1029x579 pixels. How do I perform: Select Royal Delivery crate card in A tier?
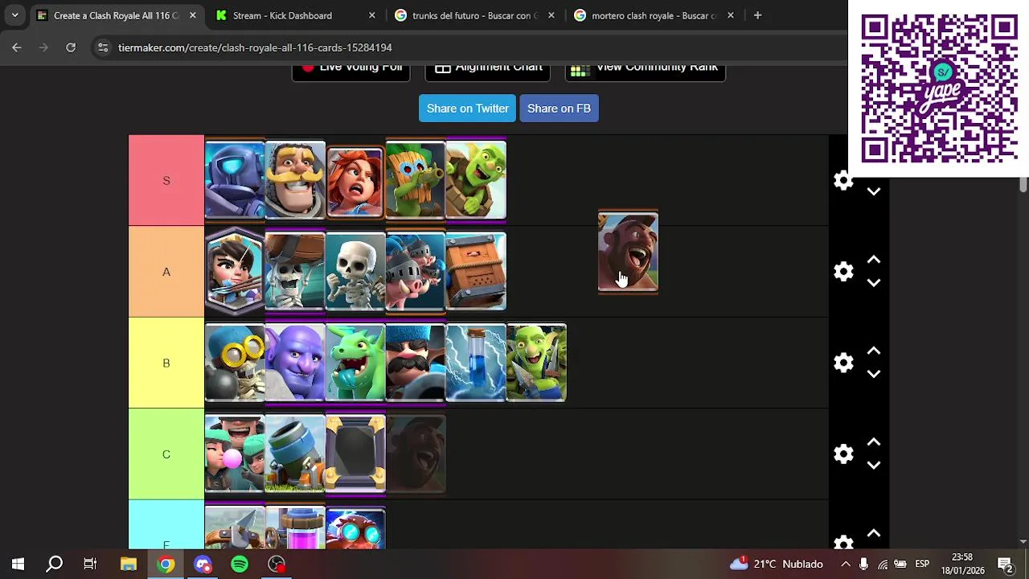(476, 271)
